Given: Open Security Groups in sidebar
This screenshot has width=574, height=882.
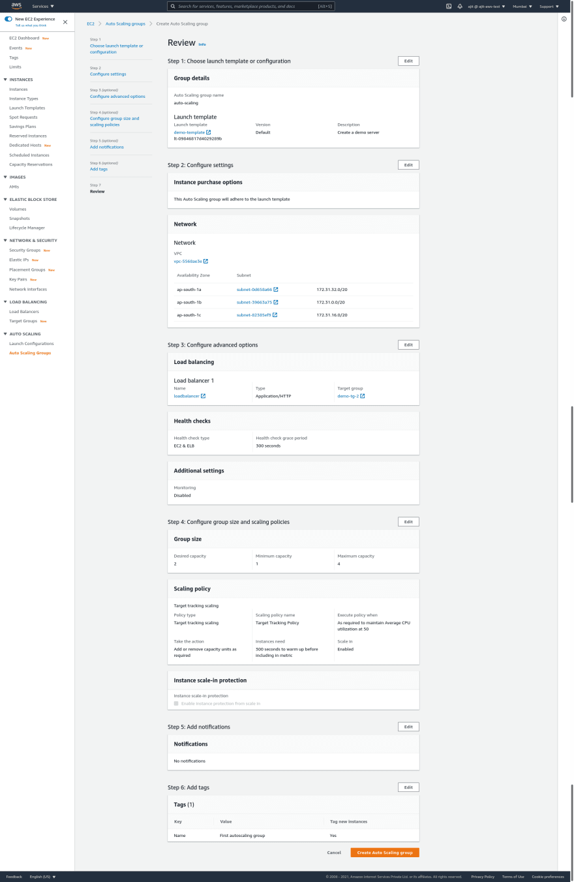Looking at the screenshot, I should point(25,250).
